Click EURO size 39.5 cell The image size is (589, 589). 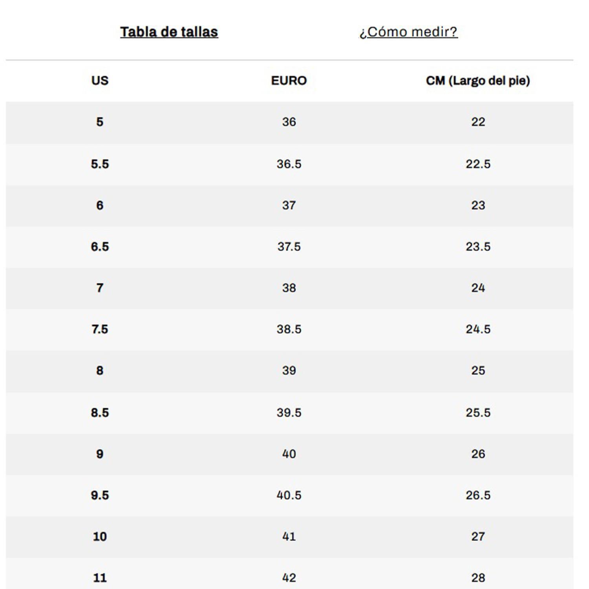pyautogui.click(x=289, y=412)
